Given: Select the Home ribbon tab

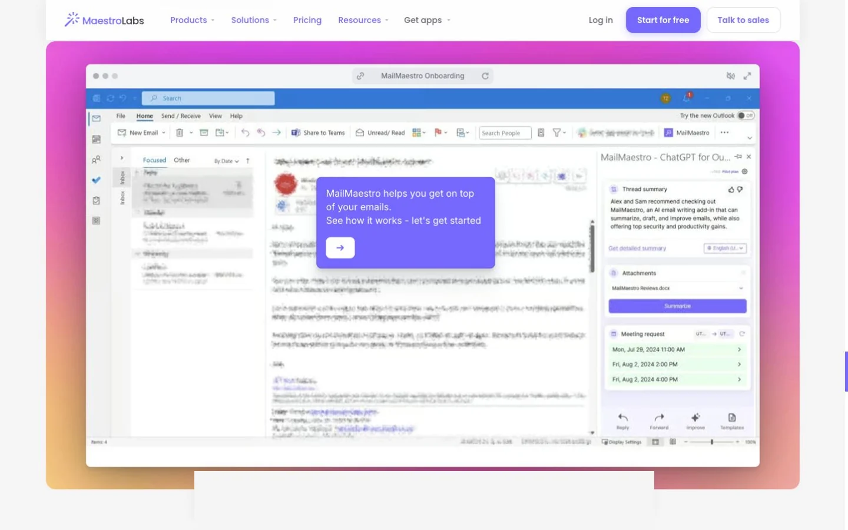Looking at the screenshot, I should coord(144,116).
